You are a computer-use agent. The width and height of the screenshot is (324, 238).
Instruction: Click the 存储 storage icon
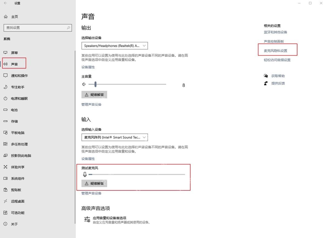point(5,121)
